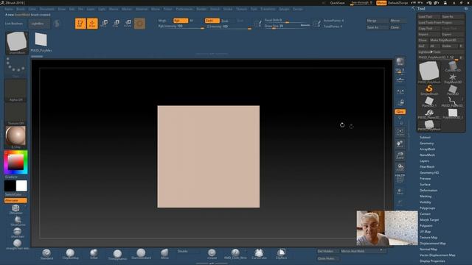Click the Load Tool button
The height and width of the screenshot is (265, 472).
tap(428, 16)
